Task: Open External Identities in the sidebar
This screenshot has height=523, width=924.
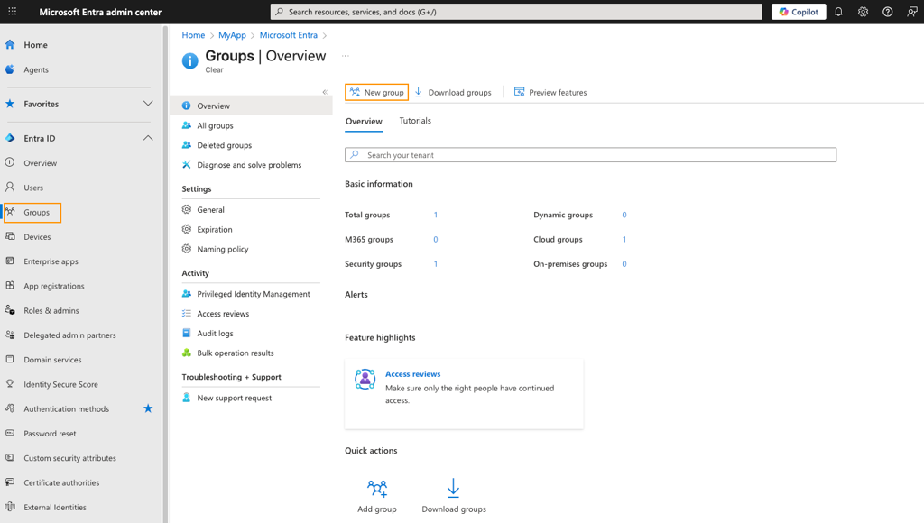Action: (55, 507)
